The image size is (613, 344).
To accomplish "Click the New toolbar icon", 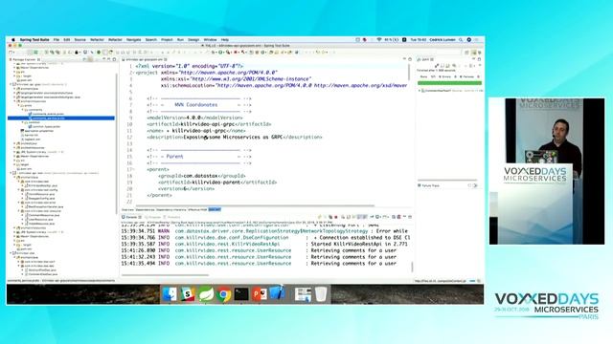I will [11, 53].
